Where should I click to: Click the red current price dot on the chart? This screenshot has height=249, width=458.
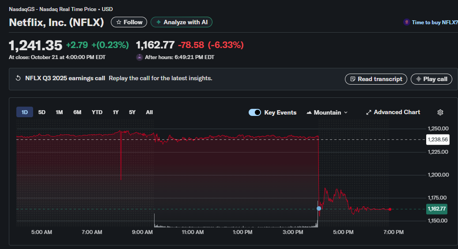click(x=390, y=209)
